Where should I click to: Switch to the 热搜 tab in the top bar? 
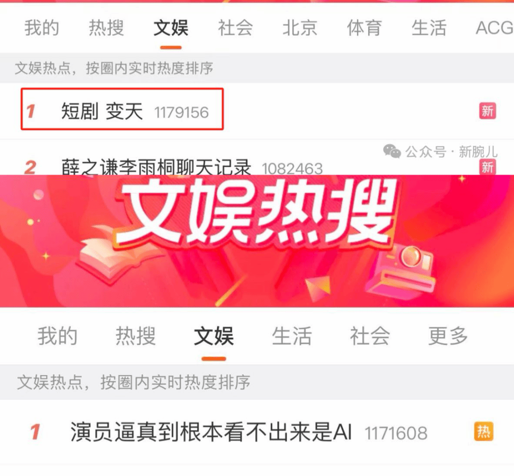click(x=106, y=28)
